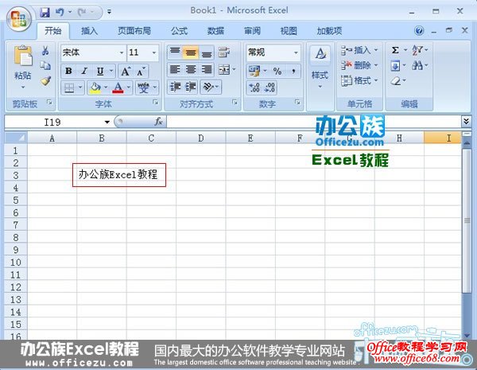Open the phonetic guide wén icon
The height and width of the screenshot is (370, 477).
click(144, 88)
